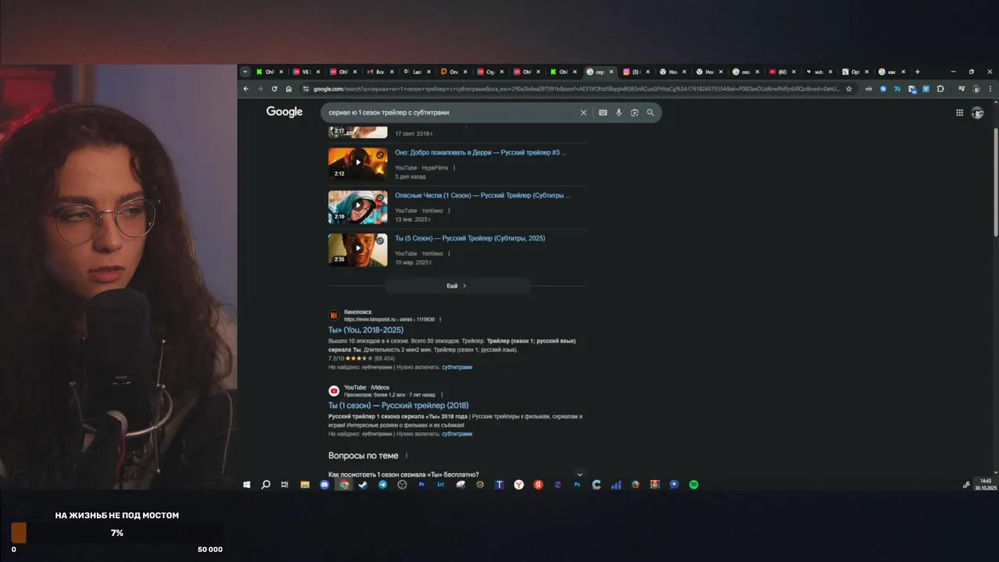This screenshot has height=562, width=999.
Task: Start voice search with the microphone icon
Action: pyautogui.click(x=619, y=112)
